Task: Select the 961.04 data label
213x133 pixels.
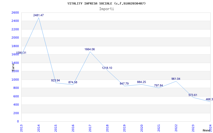Action: click(176, 79)
